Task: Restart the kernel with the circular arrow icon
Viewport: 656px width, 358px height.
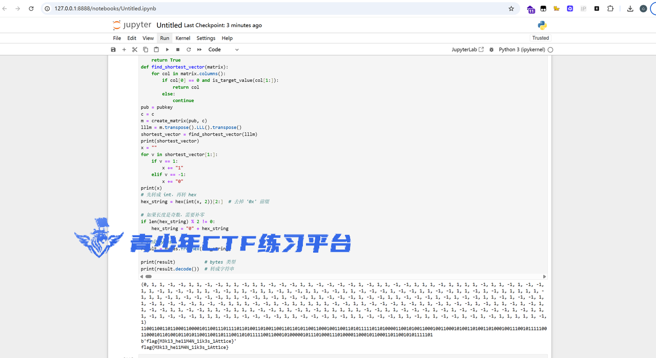Action: [x=189, y=50]
